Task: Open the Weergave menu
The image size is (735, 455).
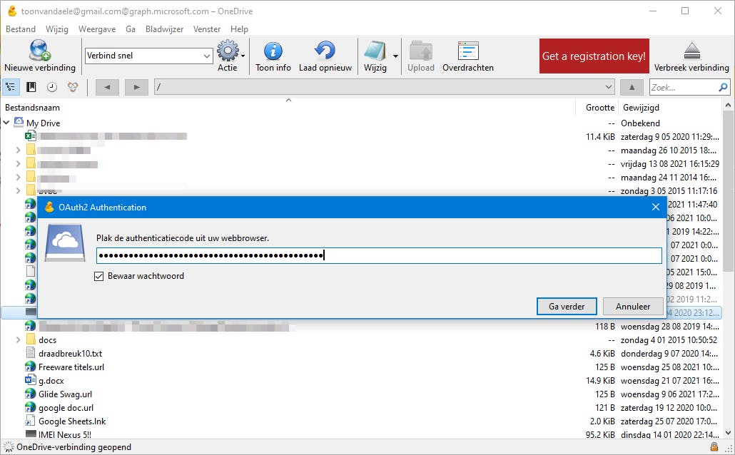Action: (x=97, y=29)
